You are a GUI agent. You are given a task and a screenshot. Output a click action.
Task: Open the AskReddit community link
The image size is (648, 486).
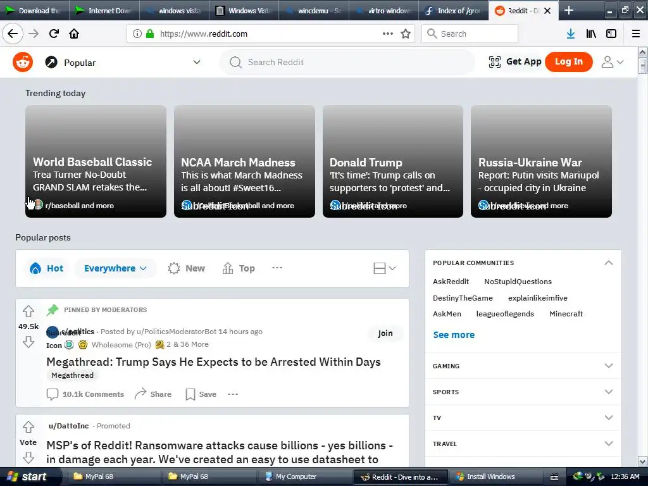[451, 282]
